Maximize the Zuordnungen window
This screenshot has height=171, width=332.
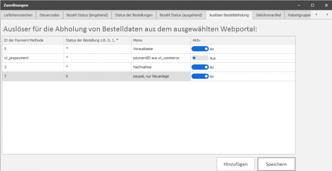pyautogui.click(x=312, y=5)
